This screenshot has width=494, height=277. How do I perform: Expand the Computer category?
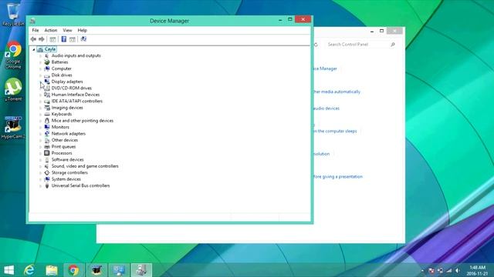(x=40, y=68)
